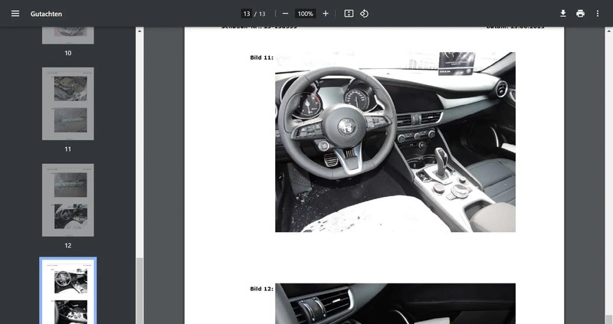Screen dimensions: 613x324
Task: Click the Bild 11 label
Action: click(261, 57)
